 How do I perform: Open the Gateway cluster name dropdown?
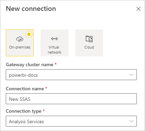tap(71, 75)
